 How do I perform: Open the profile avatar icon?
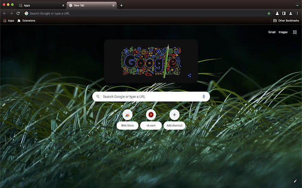click(291, 14)
